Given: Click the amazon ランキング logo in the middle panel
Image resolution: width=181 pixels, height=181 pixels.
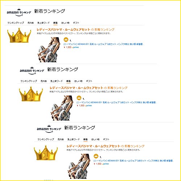Looking at the screenshot, I should point(32,71).
